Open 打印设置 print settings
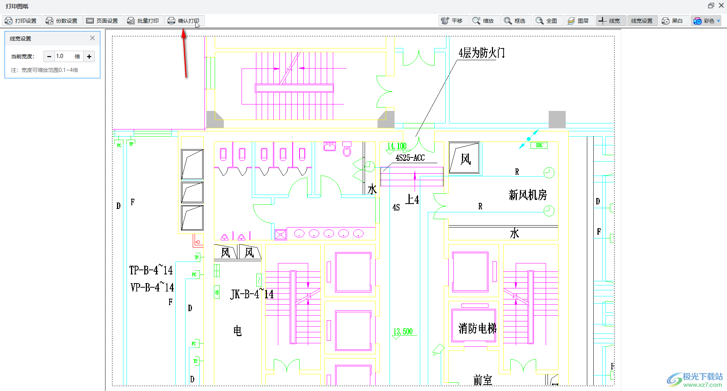This screenshot has height=391, width=727. pos(22,21)
